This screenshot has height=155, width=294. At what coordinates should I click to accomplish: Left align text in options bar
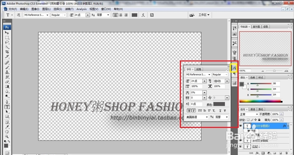point(116,15)
